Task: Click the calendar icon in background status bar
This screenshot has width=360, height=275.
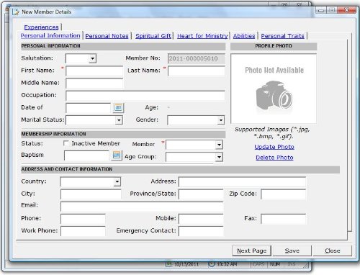Action: (169, 264)
